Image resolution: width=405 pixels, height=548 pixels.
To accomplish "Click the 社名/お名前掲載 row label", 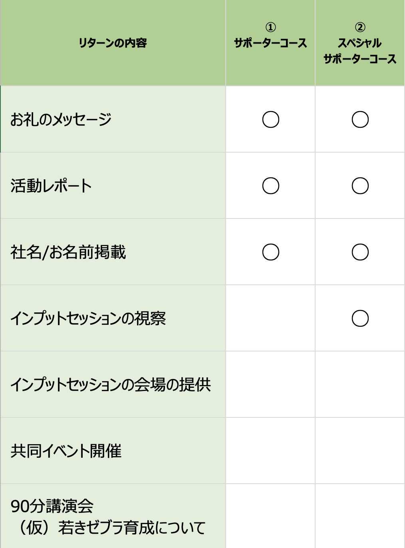I will coord(68,252).
